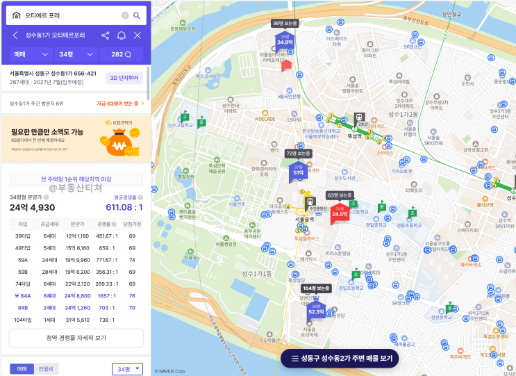Select the 84A type row
516x376 pixels.
click(x=76, y=295)
